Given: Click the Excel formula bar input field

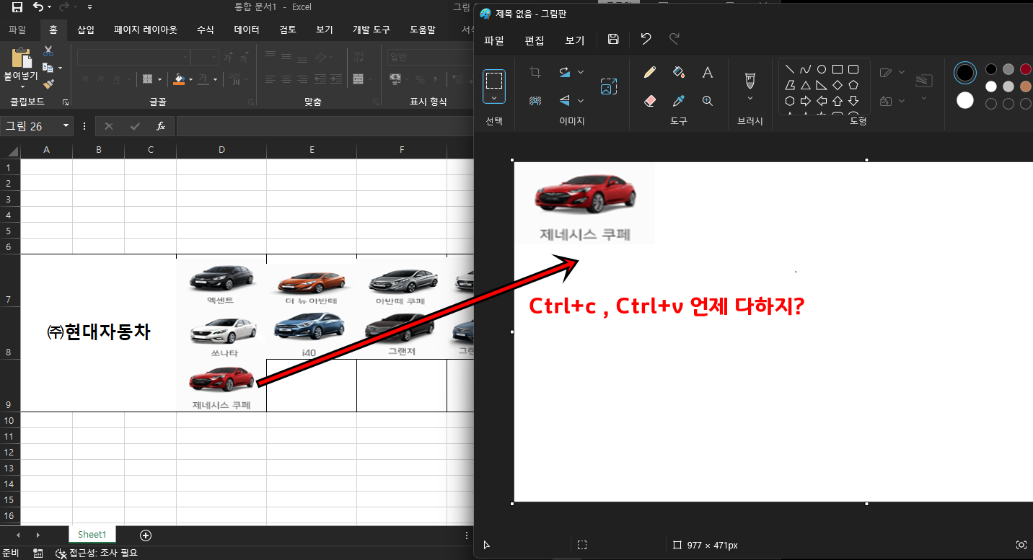Looking at the screenshot, I should [x=324, y=126].
